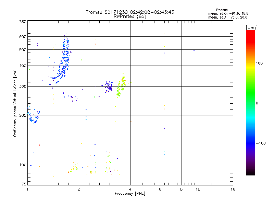This screenshot has width=274, height=206.
Task: Click the 'Phases' header label
Action: (222, 10)
